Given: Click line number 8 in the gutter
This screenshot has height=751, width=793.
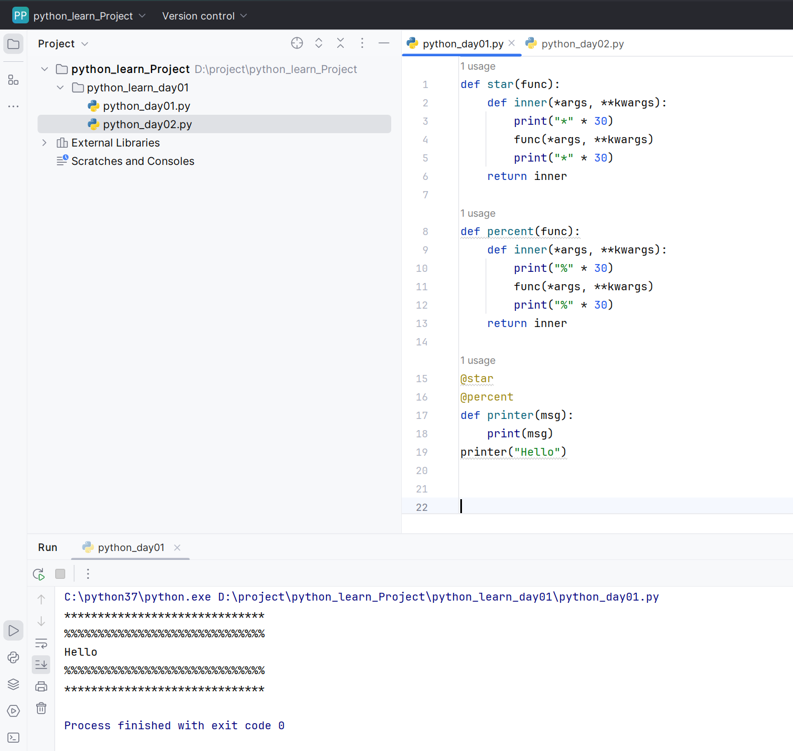Looking at the screenshot, I should coord(425,232).
